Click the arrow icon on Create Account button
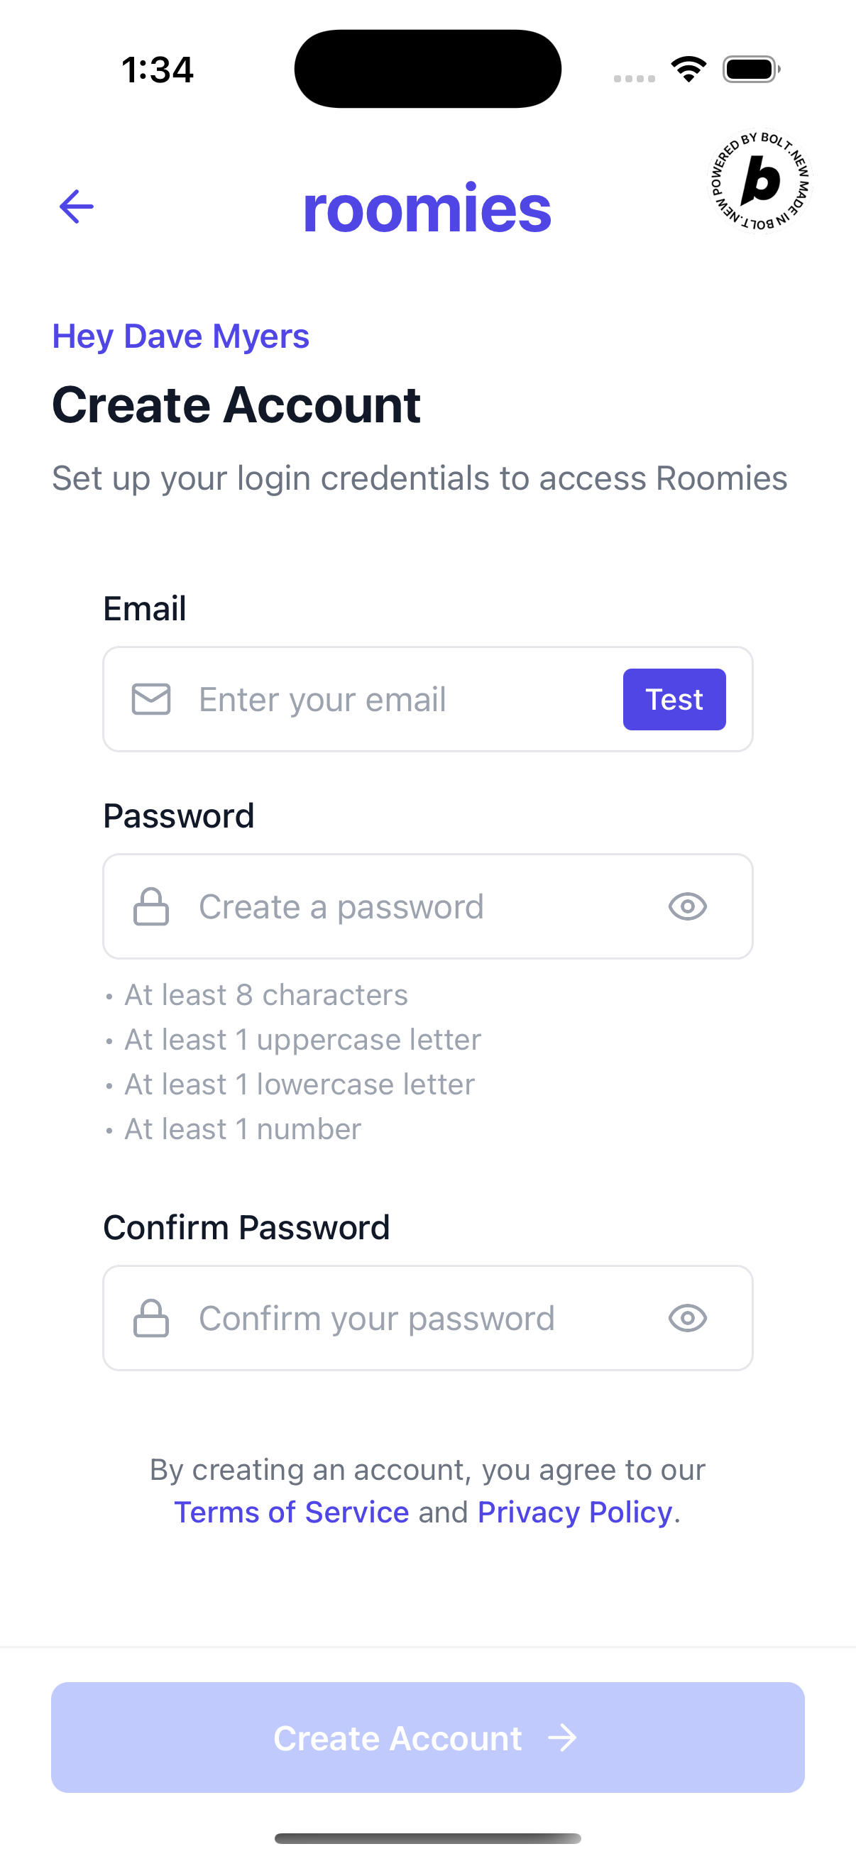The width and height of the screenshot is (856, 1861). coord(562,1738)
